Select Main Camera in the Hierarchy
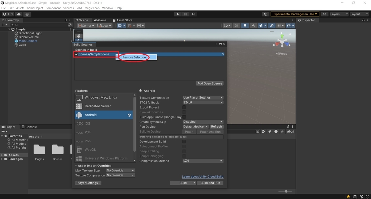Viewport: 371px width, 199px height. pos(28,41)
